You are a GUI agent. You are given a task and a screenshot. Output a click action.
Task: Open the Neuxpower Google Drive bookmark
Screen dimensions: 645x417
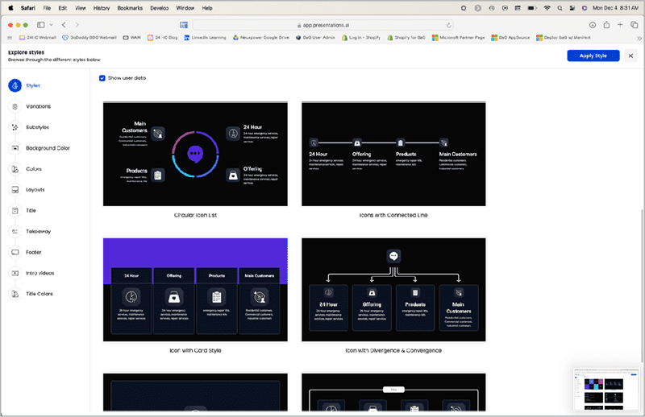(x=260, y=37)
